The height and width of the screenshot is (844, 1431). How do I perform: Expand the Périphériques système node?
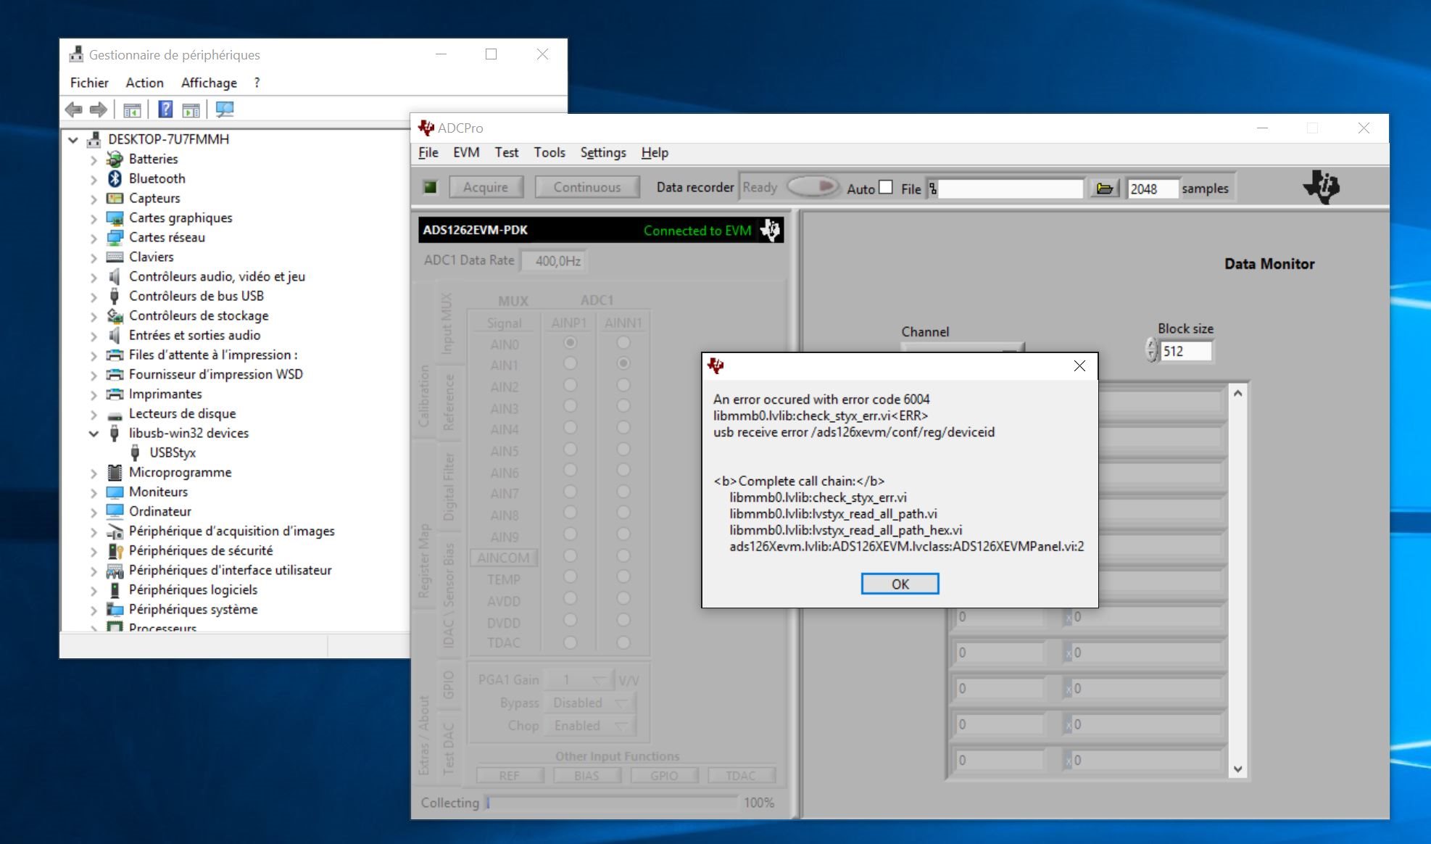tap(94, 610)
